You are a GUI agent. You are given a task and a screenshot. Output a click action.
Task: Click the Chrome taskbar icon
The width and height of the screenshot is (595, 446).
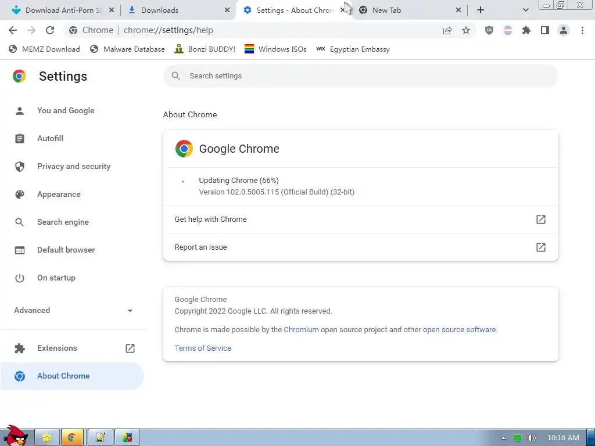pyautogui.click(x=72, y=438)
